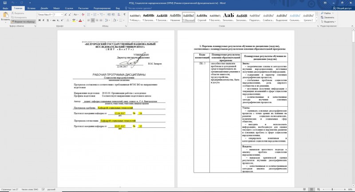This screenshot has width=355, height=192.
Task: Click Общий доступ share button
Action: coord(342,8)
